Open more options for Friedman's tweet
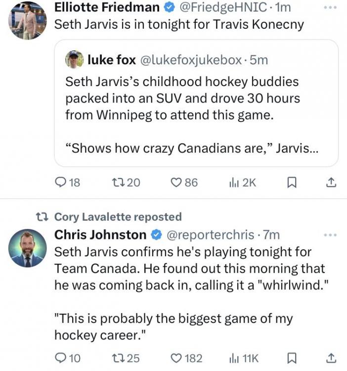The width and height of the screenshot is (347, 371). pos(329,8)
